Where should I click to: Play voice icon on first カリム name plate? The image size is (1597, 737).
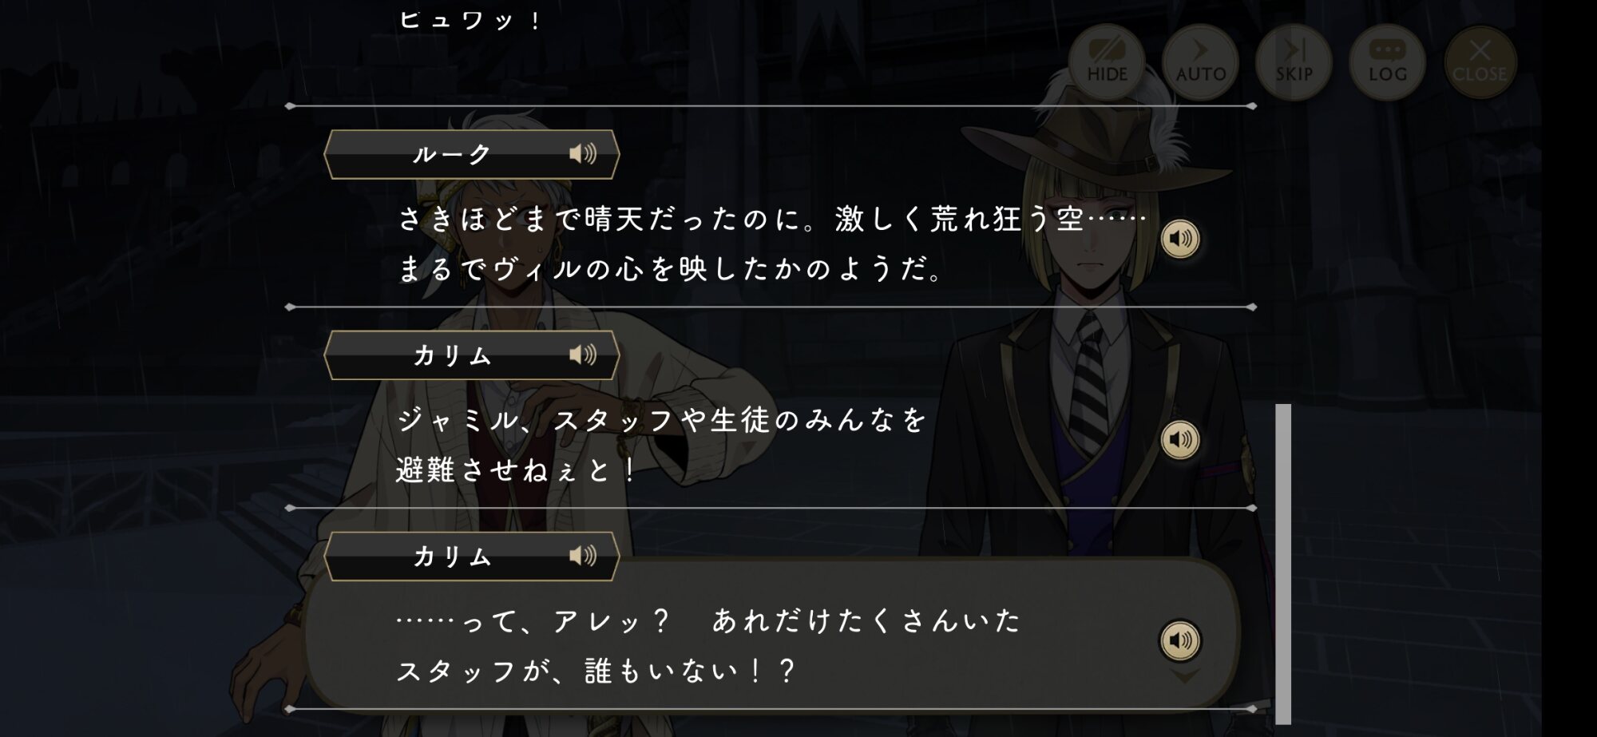click(583, 355)
